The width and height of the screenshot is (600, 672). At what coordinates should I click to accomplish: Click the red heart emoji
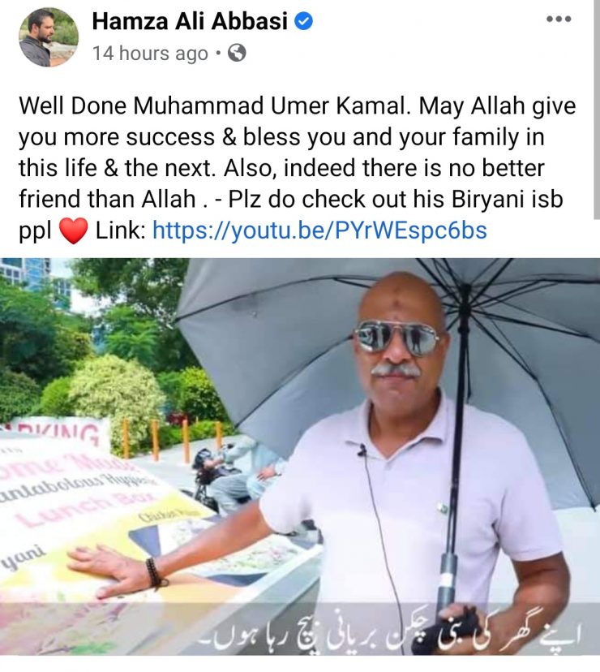click(73, 230)
